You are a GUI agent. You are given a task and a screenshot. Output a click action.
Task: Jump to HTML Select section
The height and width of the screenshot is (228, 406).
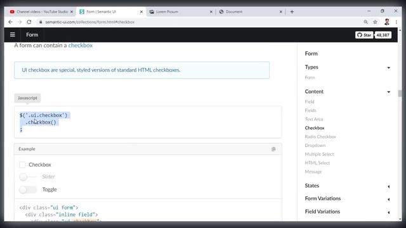point(317,163)
